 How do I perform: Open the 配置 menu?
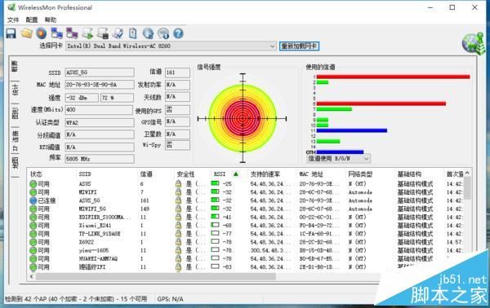coord(32,20)
